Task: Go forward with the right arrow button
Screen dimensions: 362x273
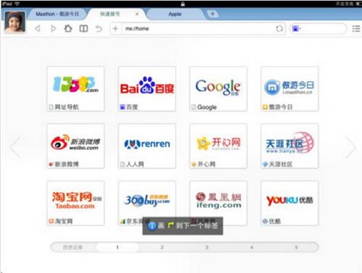Action: (53, 28)
